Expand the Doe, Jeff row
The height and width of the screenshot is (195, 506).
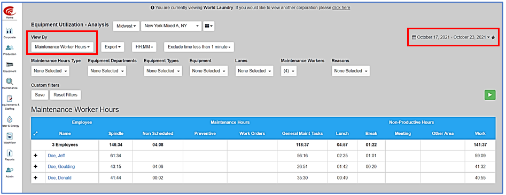tap(35, 156)
